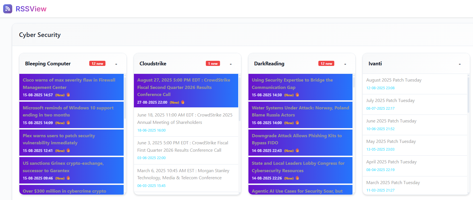Click the DarkReading 12 new badge
Viewport: 473px width, 200px height.
[326, 64]
